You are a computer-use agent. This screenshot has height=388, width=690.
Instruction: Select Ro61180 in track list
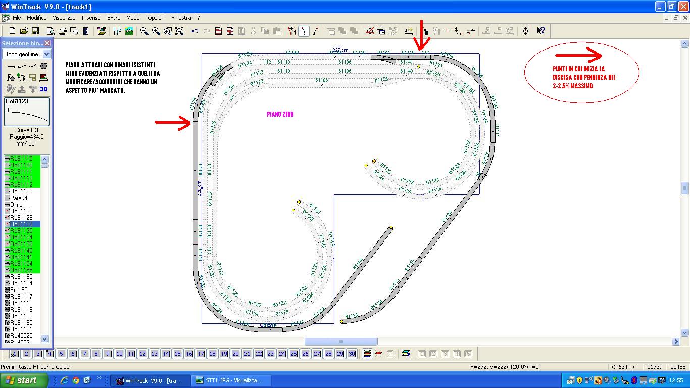click(22, 191)
